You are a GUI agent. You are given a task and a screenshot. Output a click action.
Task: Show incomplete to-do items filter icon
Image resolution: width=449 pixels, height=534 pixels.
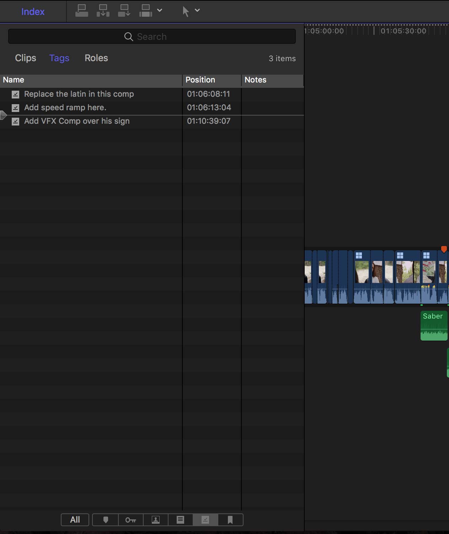[181, 520]
